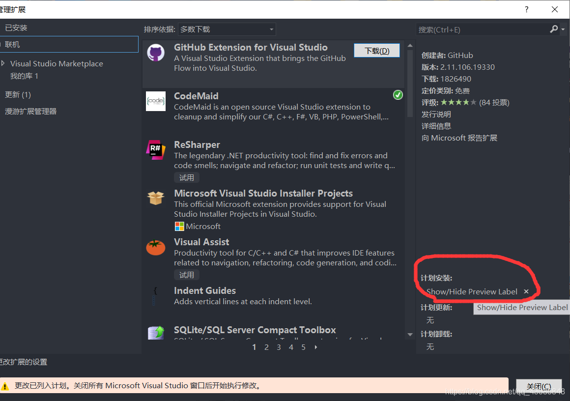The image size is (570, 401).
Task: Go to results page 2
Action: tap(266, 347)
